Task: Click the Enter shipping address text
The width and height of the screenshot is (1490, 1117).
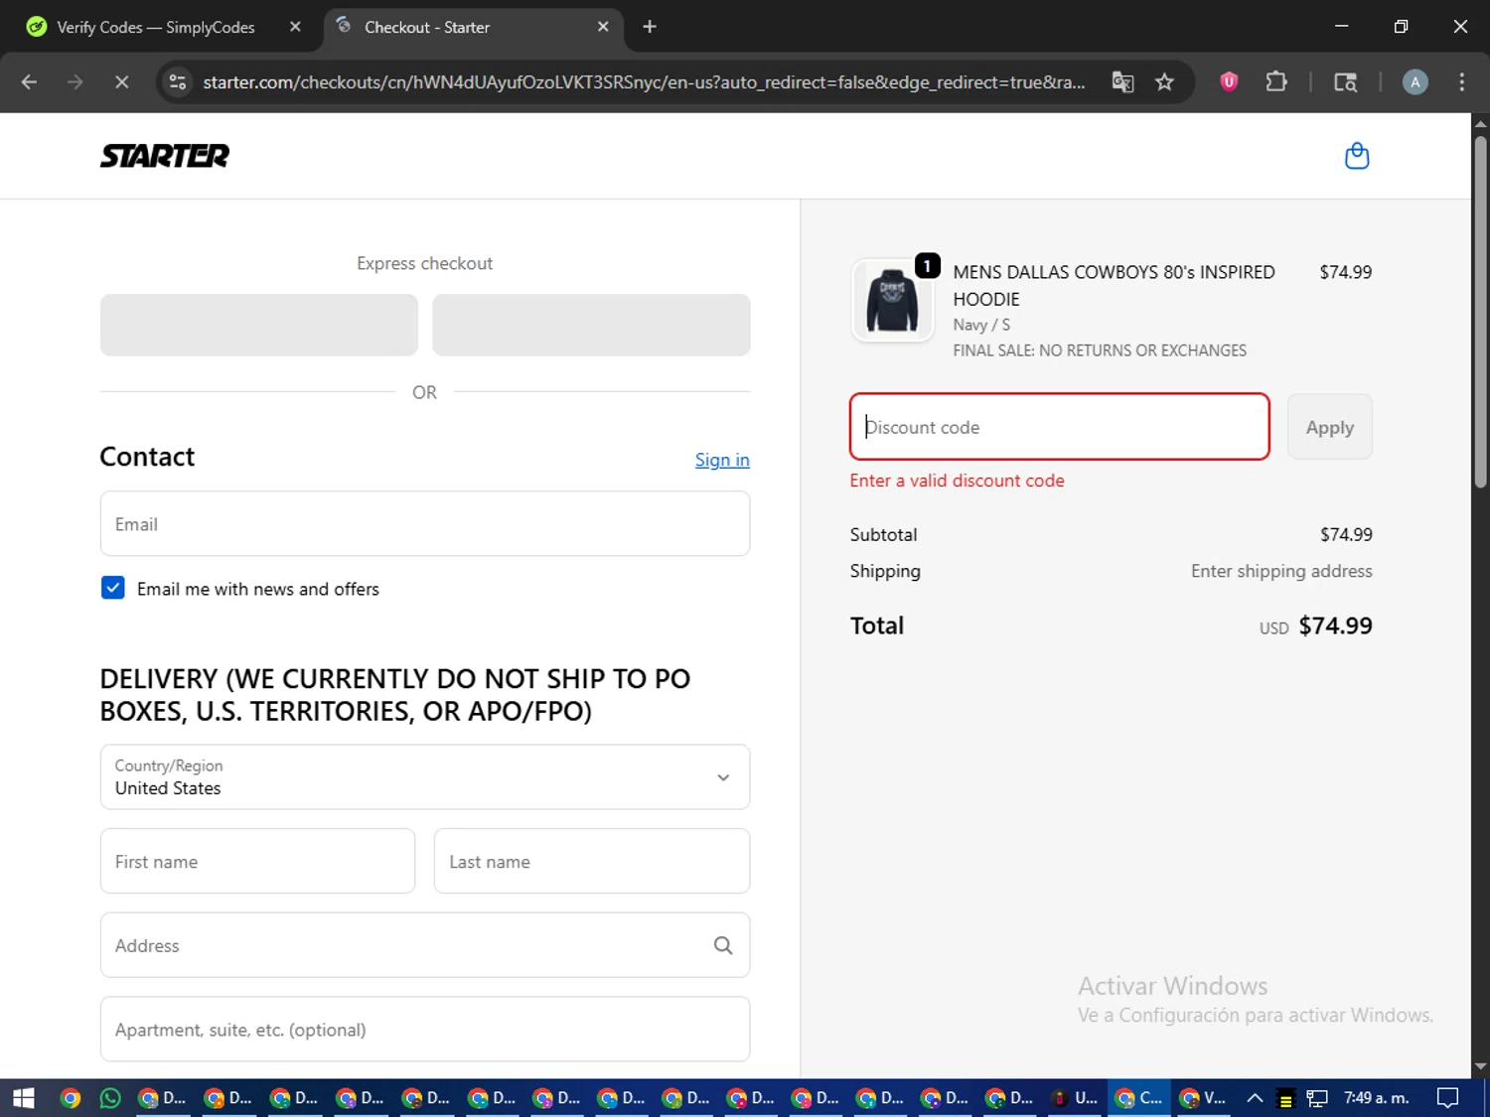Action: 1281,571
